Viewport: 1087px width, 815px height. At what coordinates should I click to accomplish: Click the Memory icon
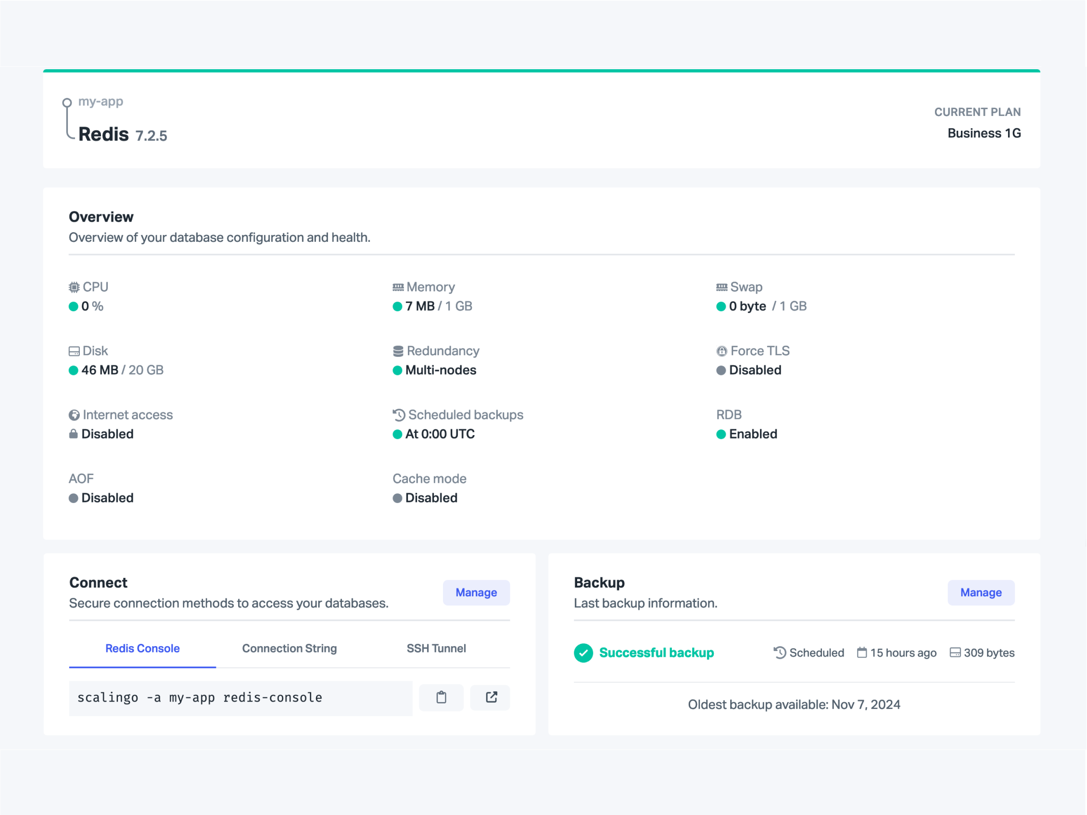click(x=398, y=287)
